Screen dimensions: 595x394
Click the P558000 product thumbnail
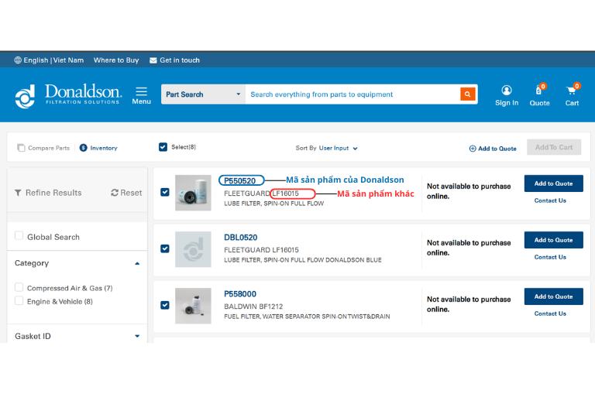click(193, 306)
